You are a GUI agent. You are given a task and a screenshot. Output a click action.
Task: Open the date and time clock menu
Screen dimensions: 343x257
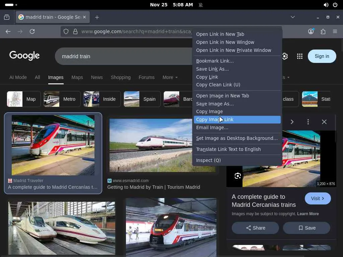pos(171,5)
